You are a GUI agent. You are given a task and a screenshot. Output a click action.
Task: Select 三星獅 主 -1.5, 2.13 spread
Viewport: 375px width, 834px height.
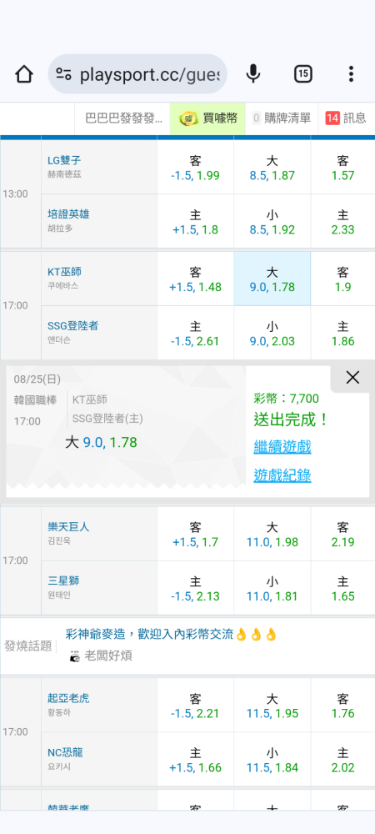point(196,589)
